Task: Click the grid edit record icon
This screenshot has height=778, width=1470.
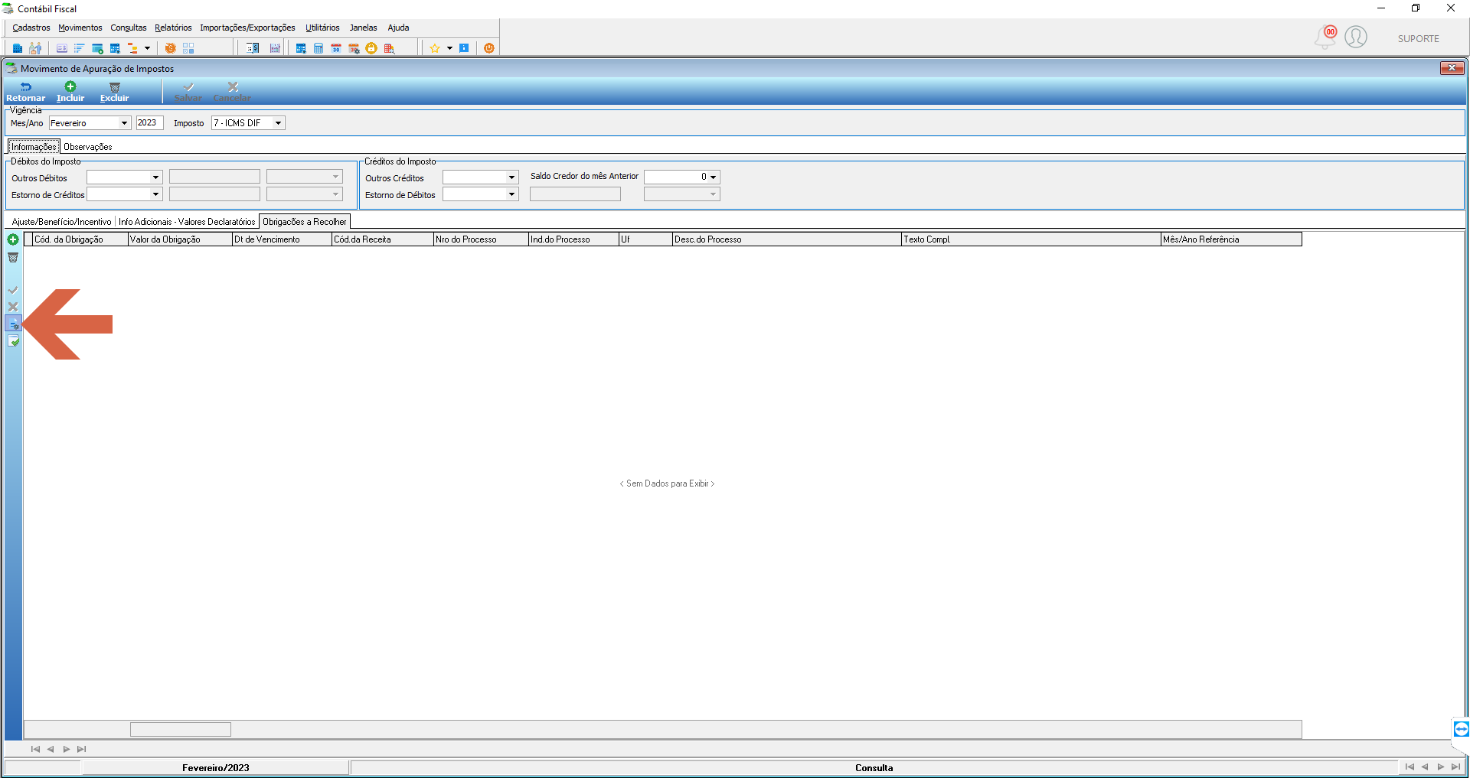Action: click(x=13, y=324)
